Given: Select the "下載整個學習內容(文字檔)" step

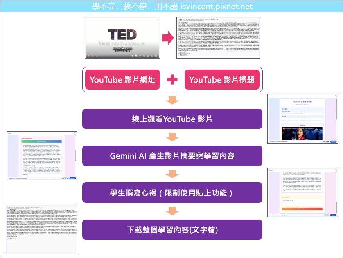Looking at the screenshot, I should coord(172,230).
